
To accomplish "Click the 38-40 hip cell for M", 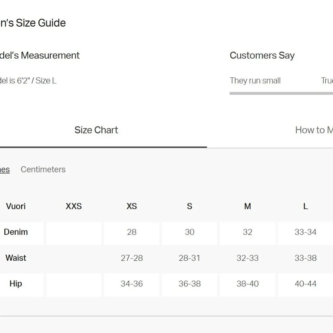I will [248, 284].
